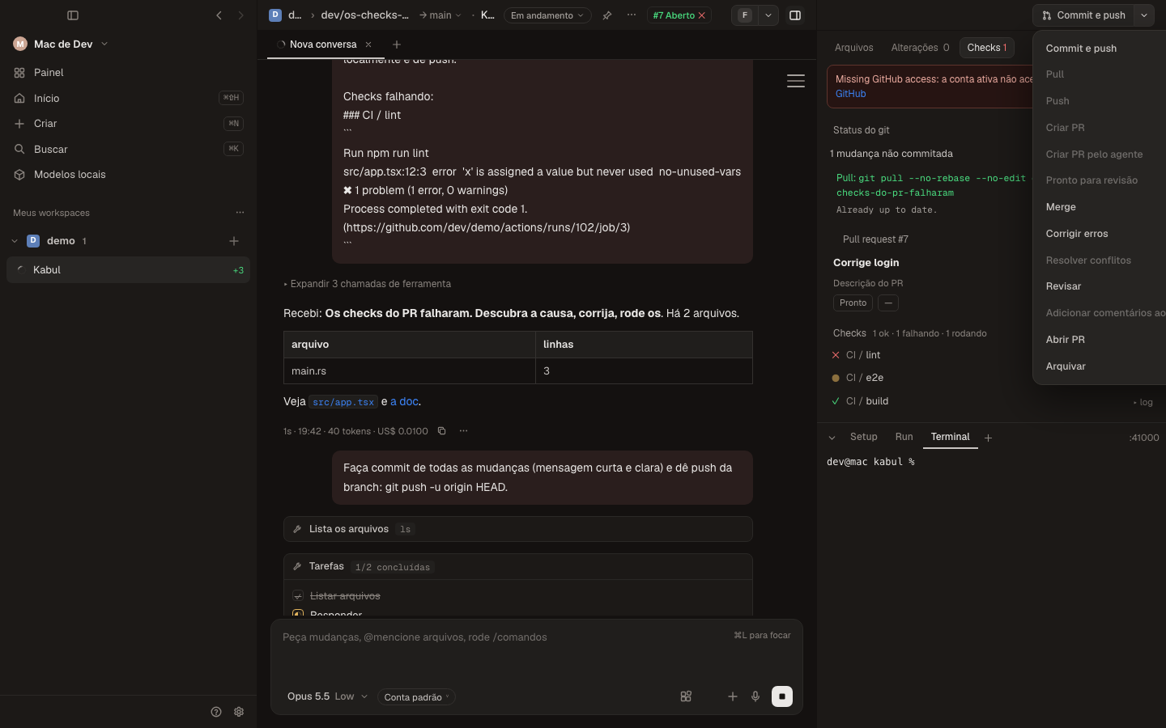Open Meus workspaces more options
The width and height of the screenshot is (1166, 728).
tap(240, 213)
